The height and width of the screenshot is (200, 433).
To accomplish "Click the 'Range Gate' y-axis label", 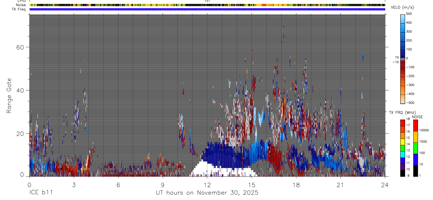I will click(10, 96).
